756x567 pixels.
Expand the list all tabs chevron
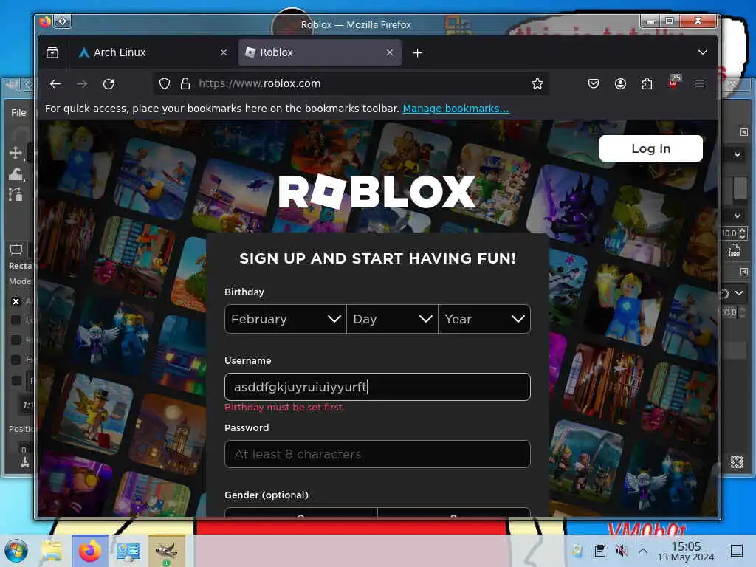703,52
